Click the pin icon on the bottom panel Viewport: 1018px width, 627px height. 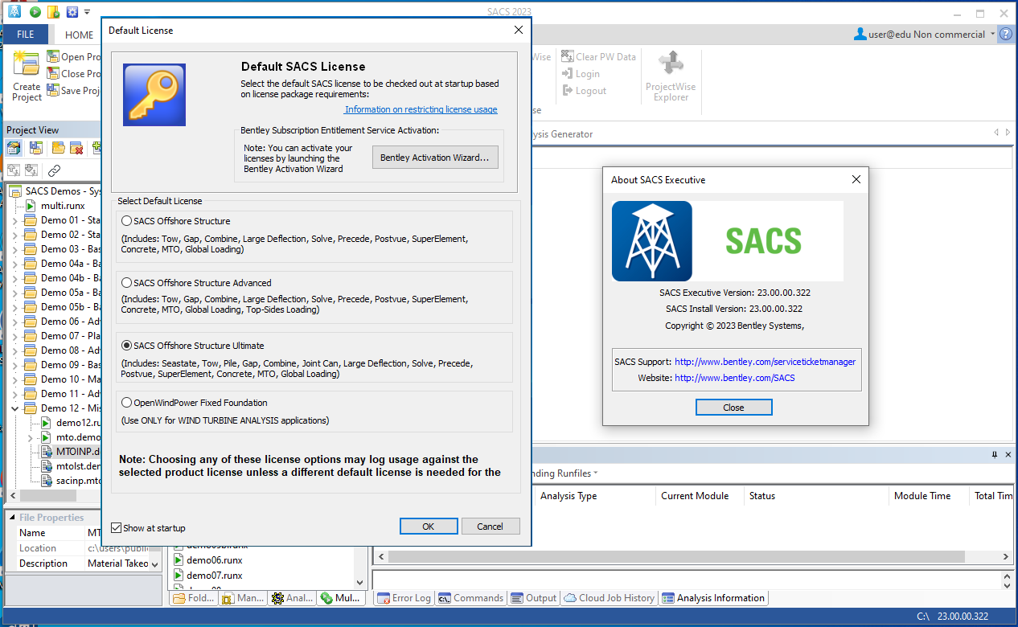coord(995,455)
